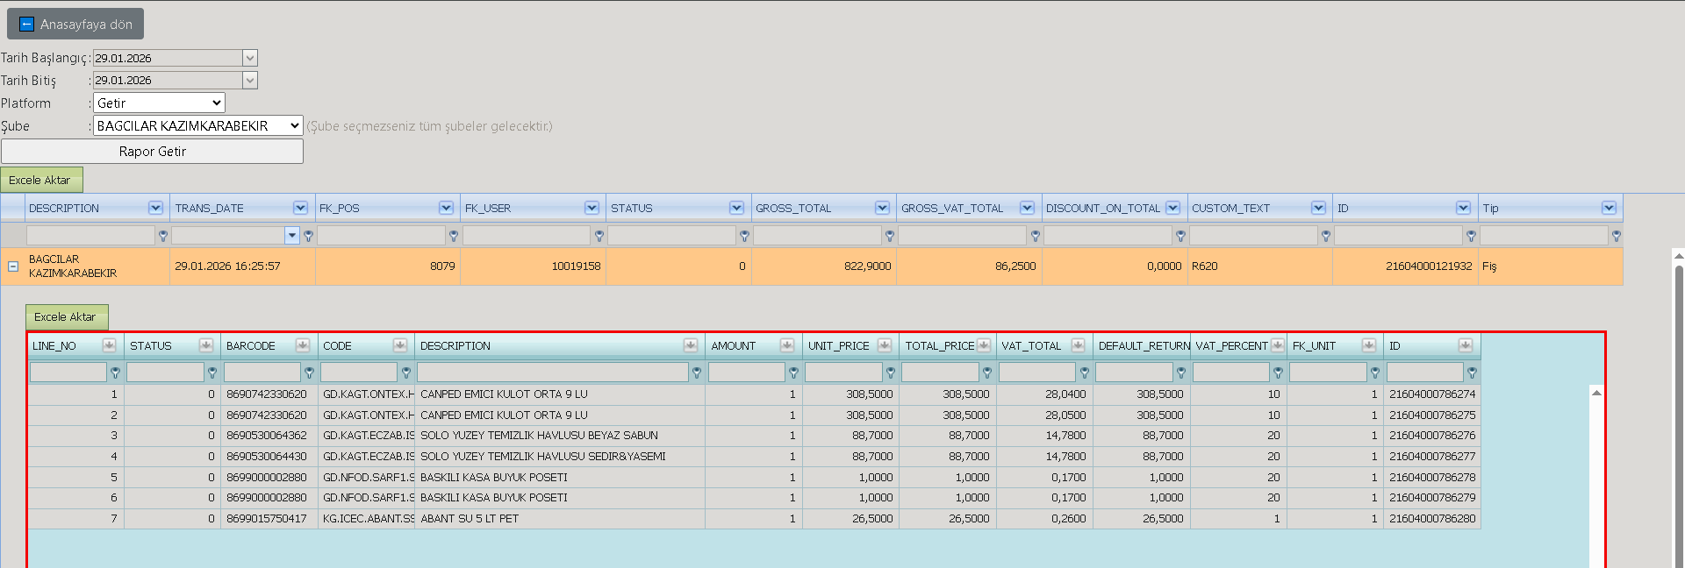The image size is (1685, 568).
Task: Click the filter icon under CUSTOM_TEXT column
Action: point(1326,236)
